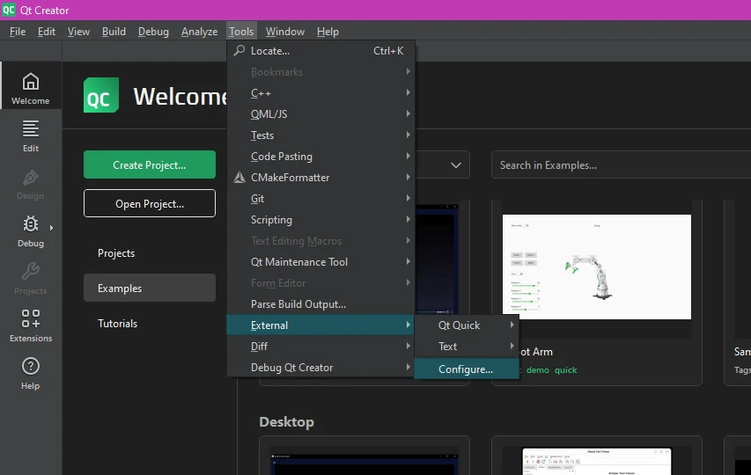Expand the QML/JS submenu
The height and width of the screenshot is (475, 751).
click(320, 113)
